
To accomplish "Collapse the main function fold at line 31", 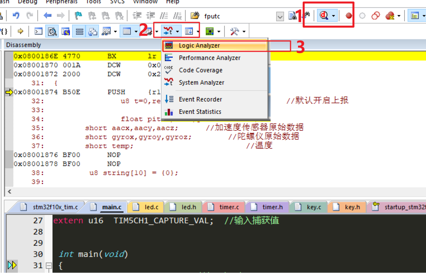I will tap(48, 265).
